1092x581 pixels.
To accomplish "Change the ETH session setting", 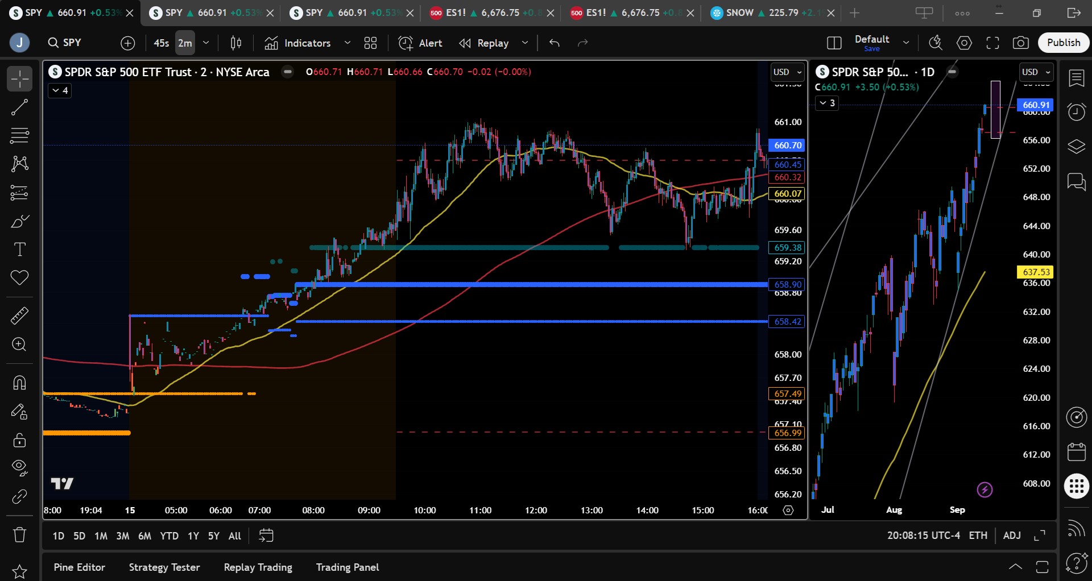I will 978,536.
